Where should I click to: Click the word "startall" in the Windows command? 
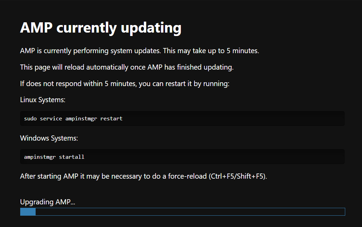(72, 157)
